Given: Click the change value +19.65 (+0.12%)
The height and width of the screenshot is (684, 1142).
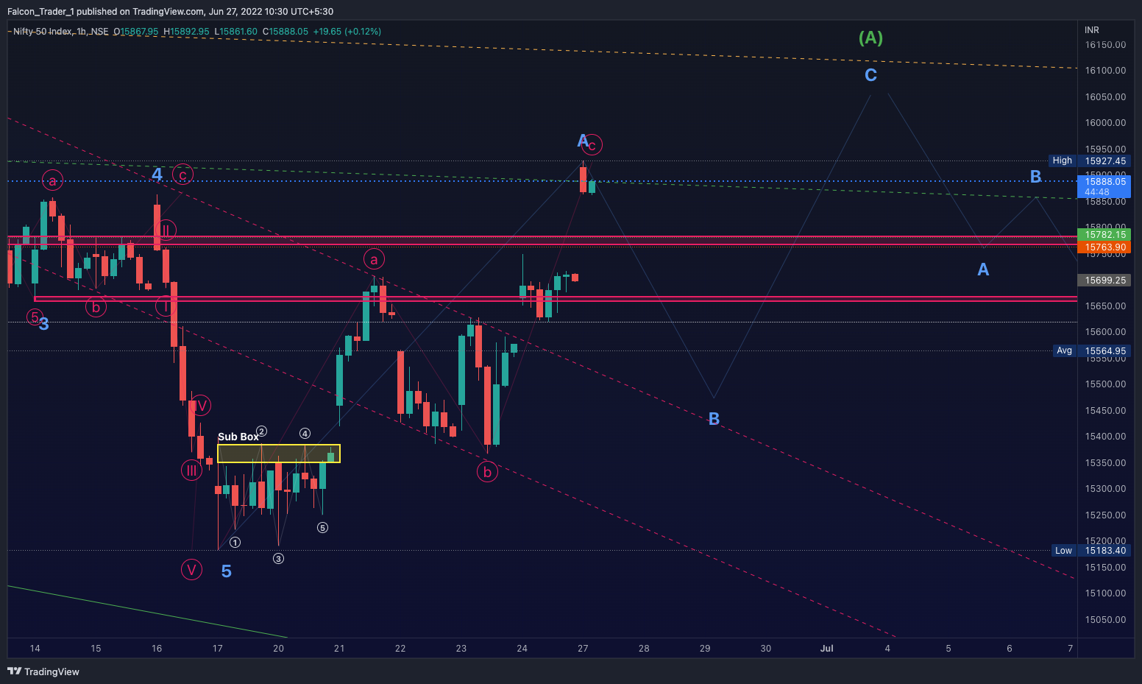Looking at the screenshot, I should [347, 32].
